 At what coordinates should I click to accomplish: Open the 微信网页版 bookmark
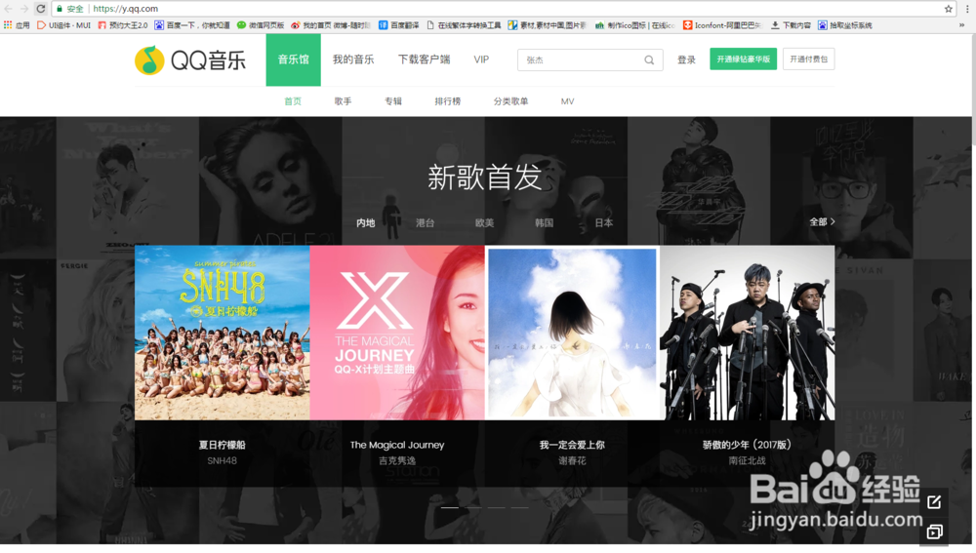click(261, 25)
